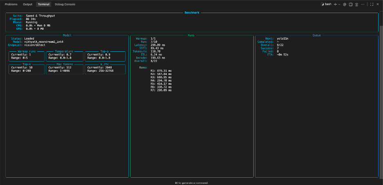Click the n_ctx parameter box
The height and width of the screenshot is (185, 383).
(105, 69)
